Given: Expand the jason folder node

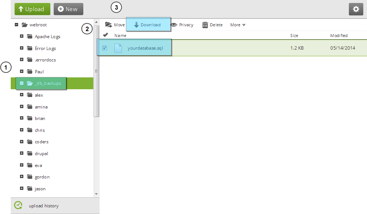Looking at the screenshot, I should pyautogui.click(x=21, y=188).
